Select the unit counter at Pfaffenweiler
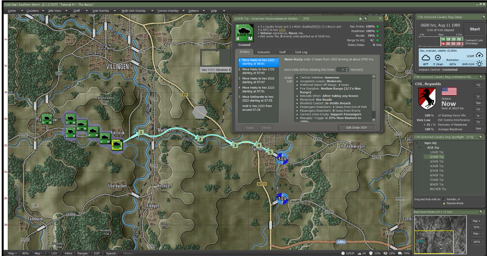The image size is (487, 256). pyautogui.click(x=47, y=119)
